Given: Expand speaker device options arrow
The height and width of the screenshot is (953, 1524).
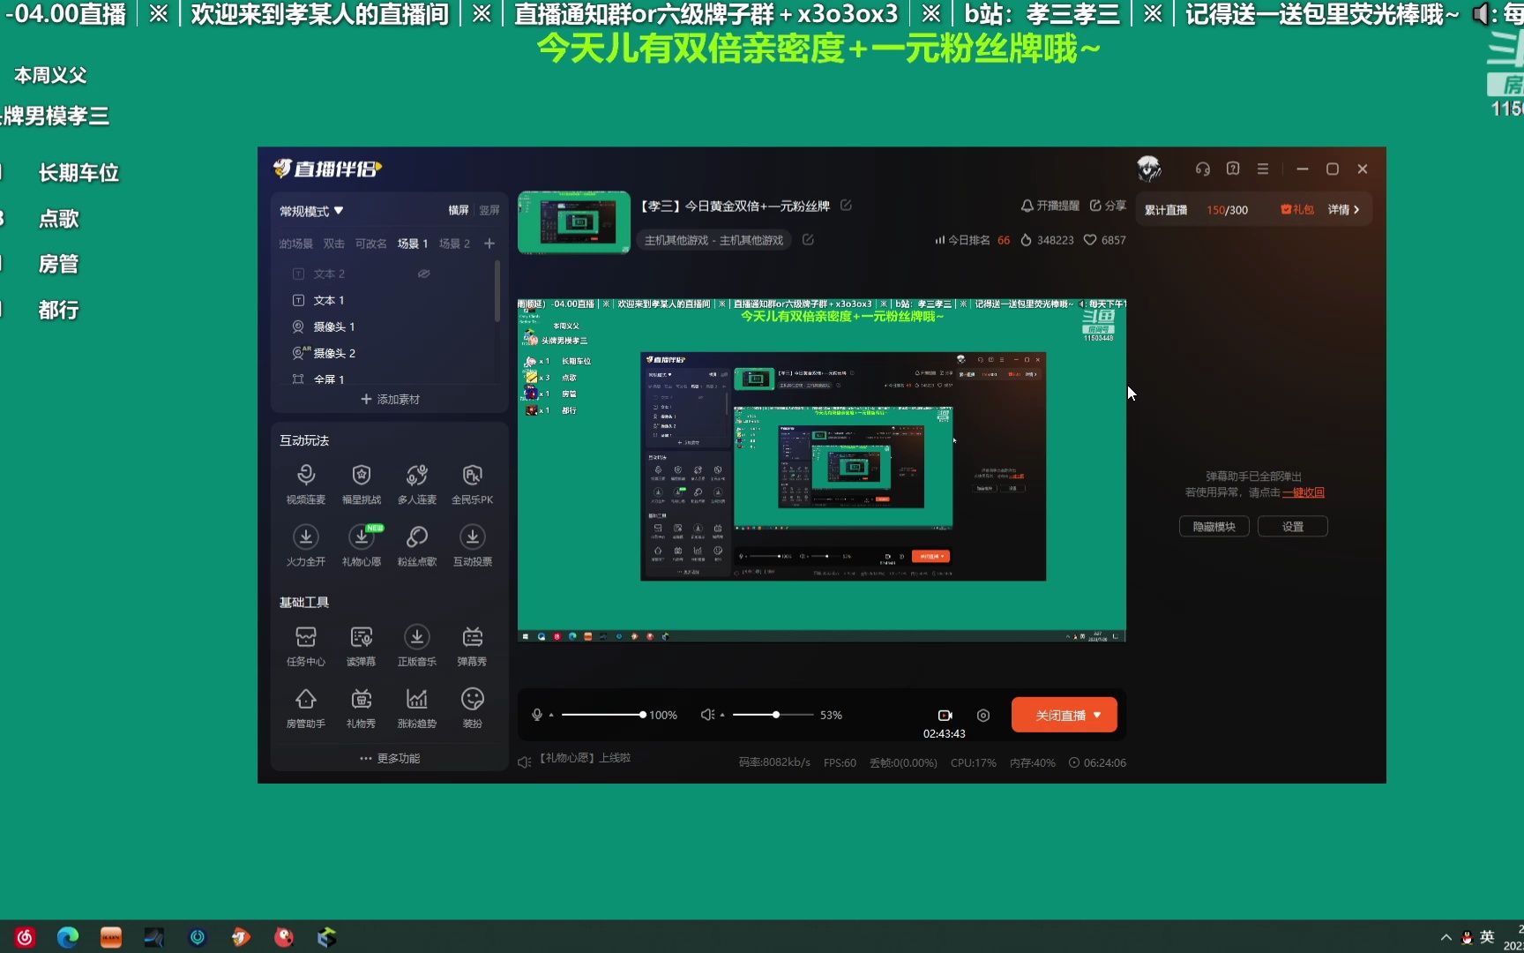Looking at the screenshot, I should click(722, 715).
